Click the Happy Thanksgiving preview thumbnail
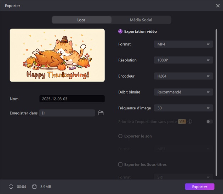The image size is (223, 194). click(57, 55)
